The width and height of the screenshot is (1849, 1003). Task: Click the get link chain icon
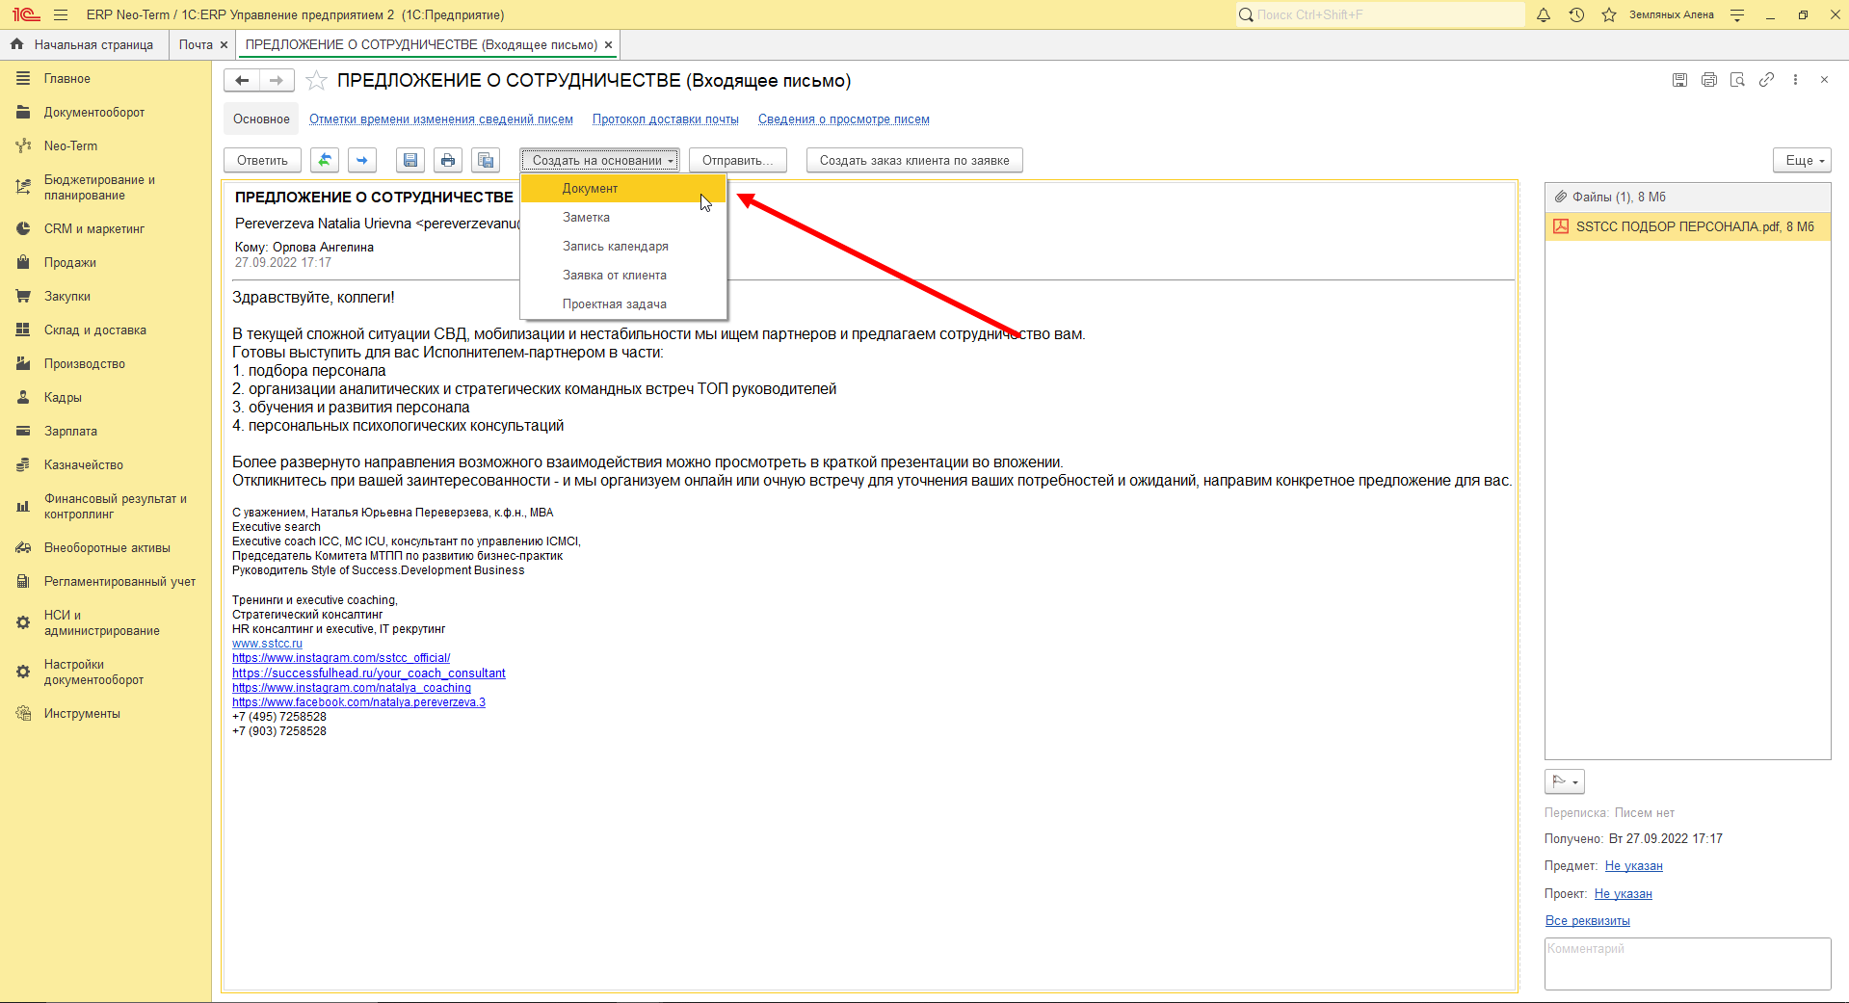pyautogui.click(x=1766, y=80)
